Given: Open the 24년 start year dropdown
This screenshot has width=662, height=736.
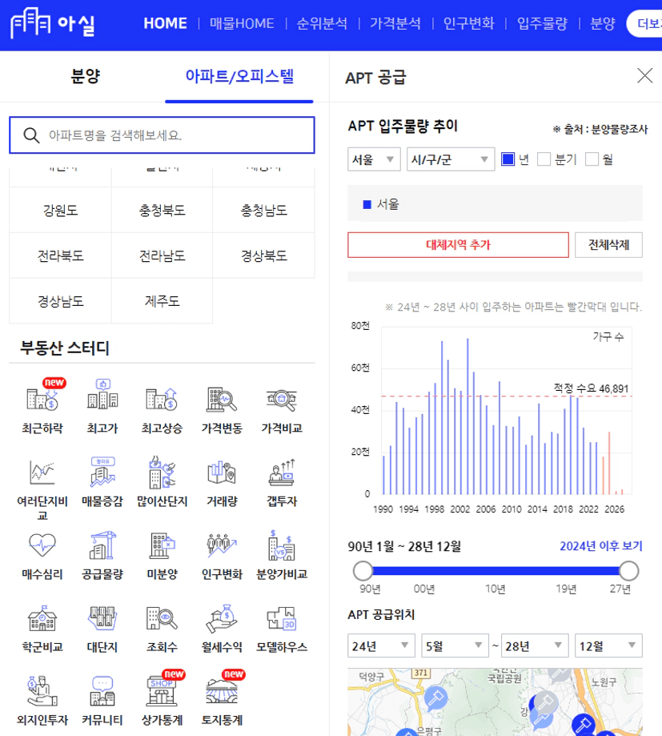Looking at the screenshot, I should pyautogui.click(x=381, y=646).
